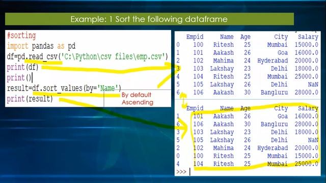Click 'NaN' salary in the unsorted output table
The height and width of the screenshot is (183, 326).
pos(313,84)
